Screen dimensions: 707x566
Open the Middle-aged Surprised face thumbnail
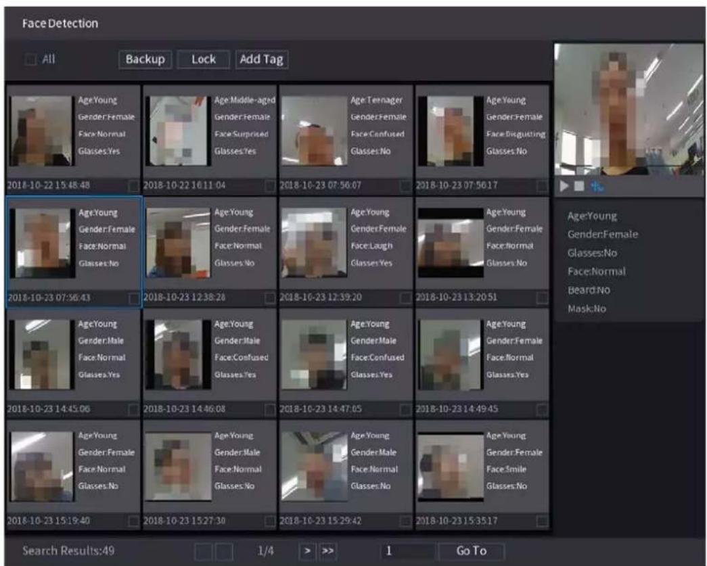(178, 131)
